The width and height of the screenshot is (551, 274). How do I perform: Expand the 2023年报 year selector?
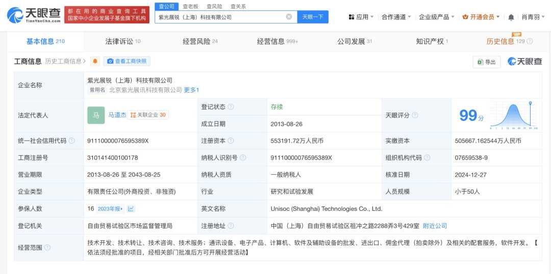click(x=111, y=209)
